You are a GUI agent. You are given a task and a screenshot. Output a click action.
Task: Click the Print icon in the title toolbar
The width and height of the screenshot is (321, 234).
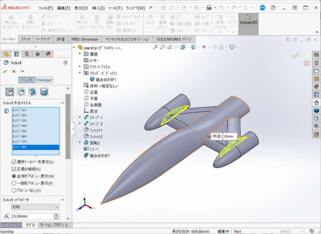[209, 8]
